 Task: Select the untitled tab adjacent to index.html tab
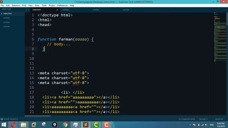(66, 10)
